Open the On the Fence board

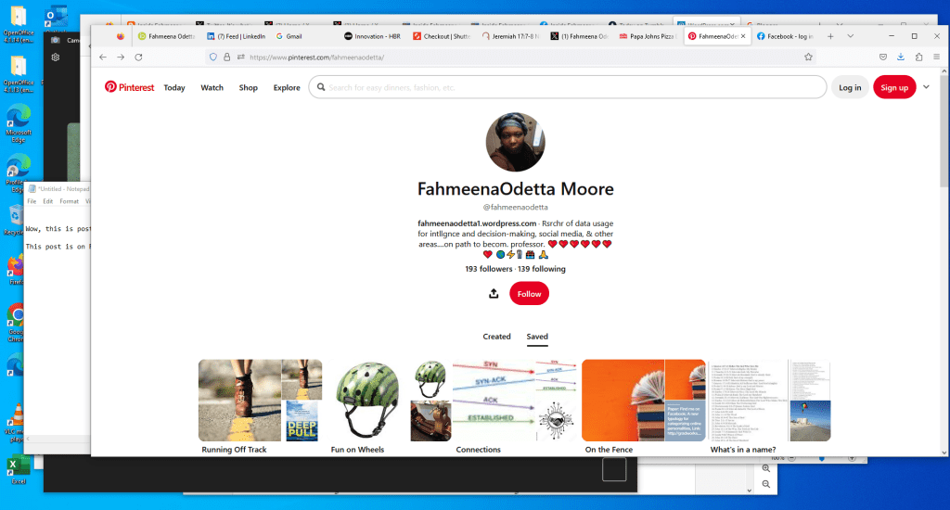point(644,406)
